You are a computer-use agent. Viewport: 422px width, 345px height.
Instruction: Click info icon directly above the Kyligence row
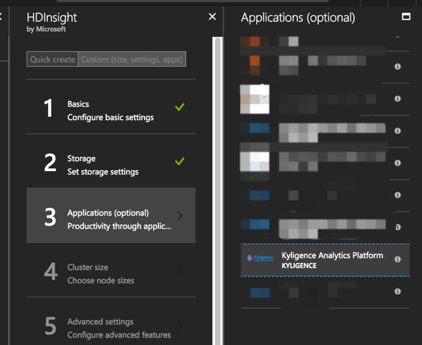point(398,227)
